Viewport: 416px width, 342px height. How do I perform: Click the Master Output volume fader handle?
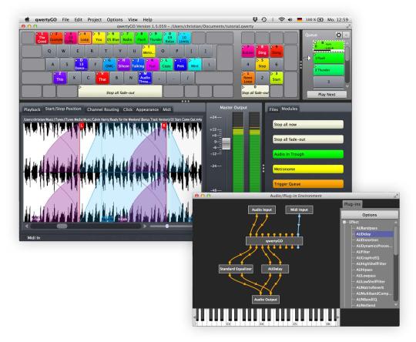tap(226, 143)
